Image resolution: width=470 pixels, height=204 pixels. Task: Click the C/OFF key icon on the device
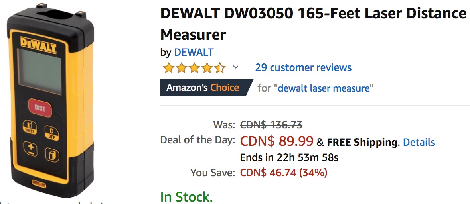(52, 133)
